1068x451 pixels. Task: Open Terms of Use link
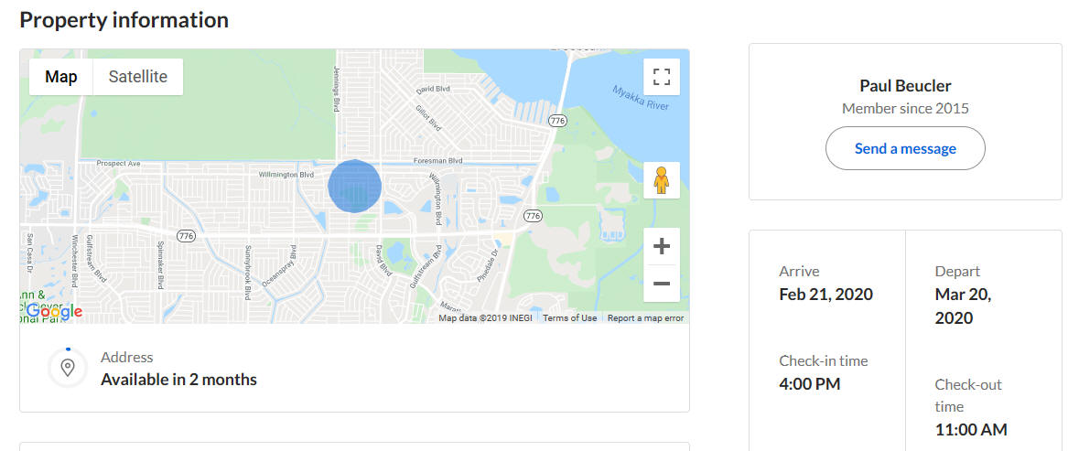[x=569, y=318]
